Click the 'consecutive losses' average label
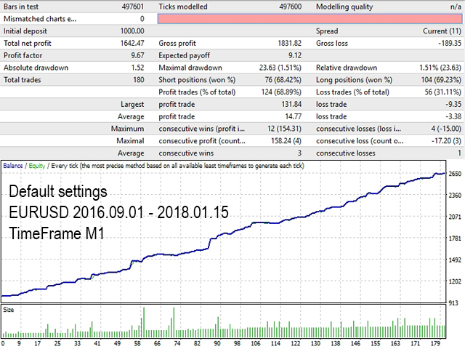The image size is (465, 349). point(346,153)
